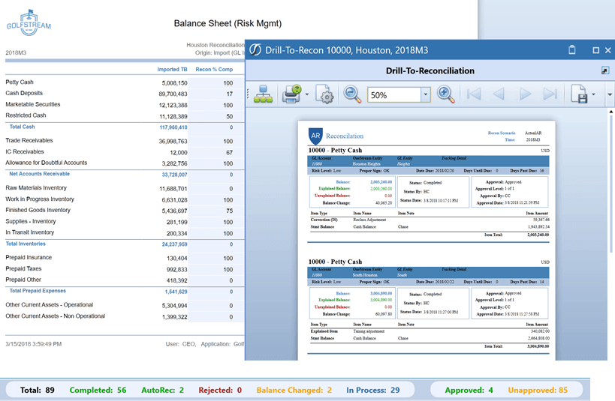615x401 pixels.
Task: Select the In Transit Inventory row
Action: point(30,232)
